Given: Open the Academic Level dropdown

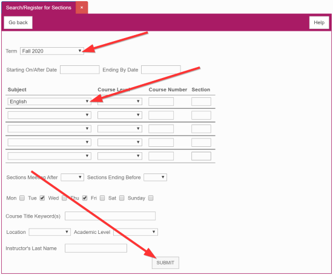Looking at the screenshot, I should [136, 232].
